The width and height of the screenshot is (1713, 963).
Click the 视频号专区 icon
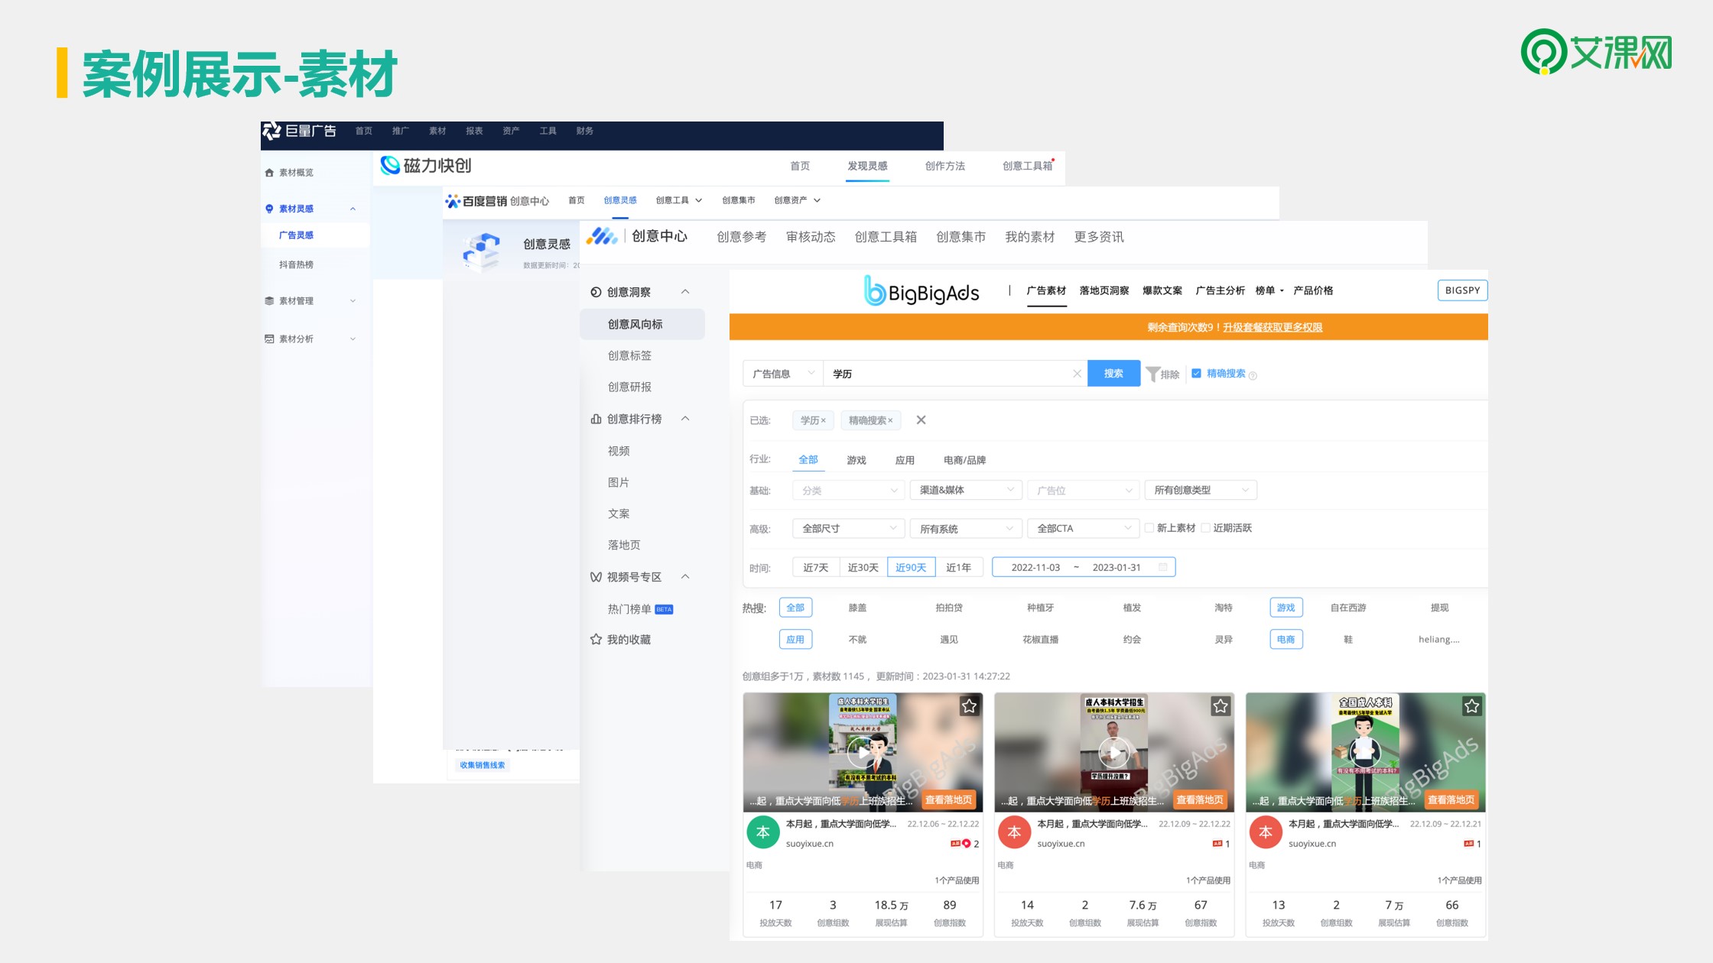coord(596,577)
